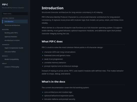Click the Persona Identity Protocol subtitle

click(13, 8)
